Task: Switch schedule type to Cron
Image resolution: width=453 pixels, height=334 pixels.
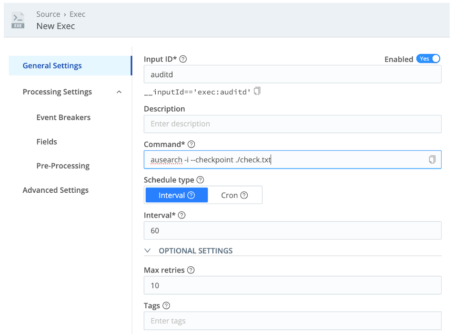Action: 234,195
